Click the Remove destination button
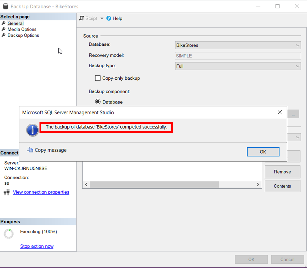This screenshot has width=307, height=268. pos(282,172)
